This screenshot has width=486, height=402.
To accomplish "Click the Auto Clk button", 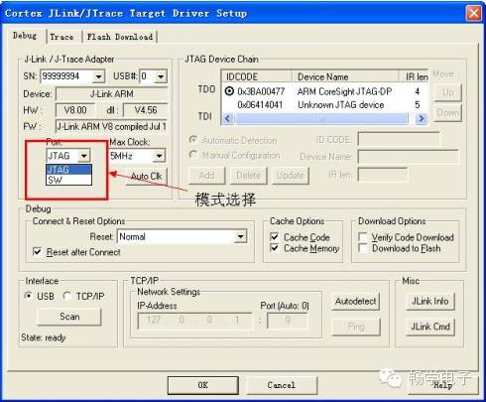I will 147,176.
